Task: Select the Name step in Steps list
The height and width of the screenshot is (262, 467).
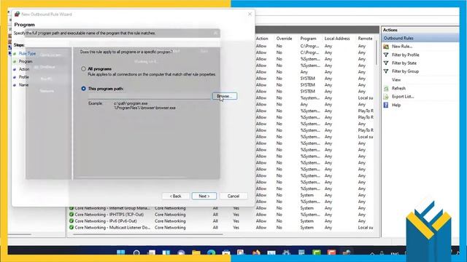Action: [x=24, y=85]
